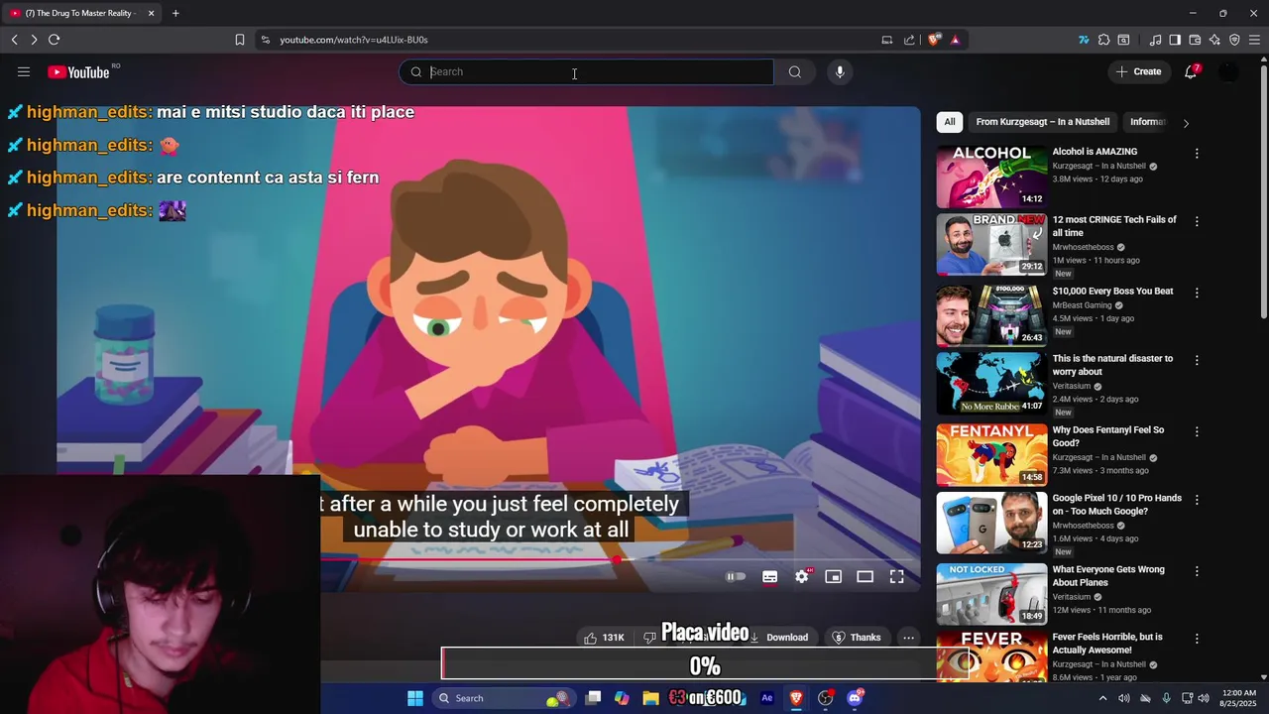Open the Google Pixel 10 video thumbnail
This screenshot has height=714, width=1269.
(991, 523)
